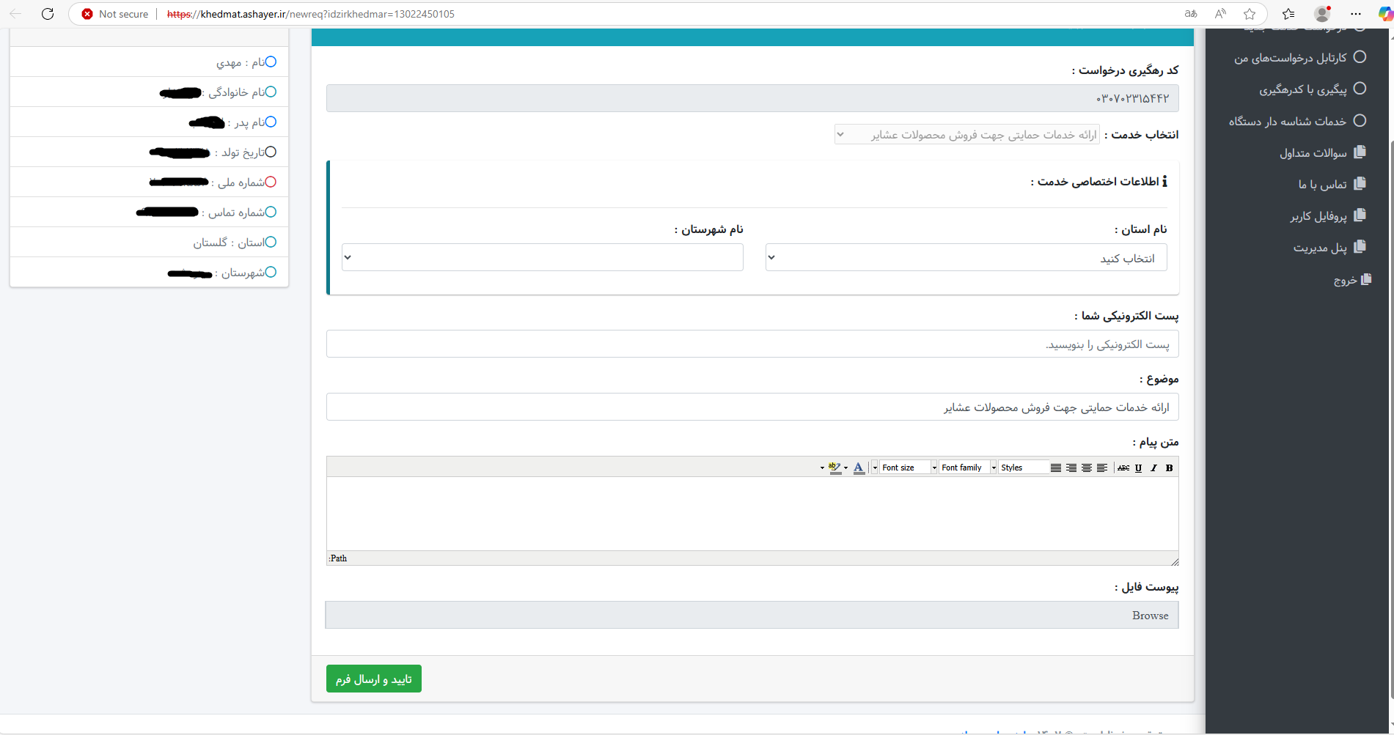Screen dimensions: 1394x735
Task: Click Browse to attach a file
Action: pos(1150,616)
